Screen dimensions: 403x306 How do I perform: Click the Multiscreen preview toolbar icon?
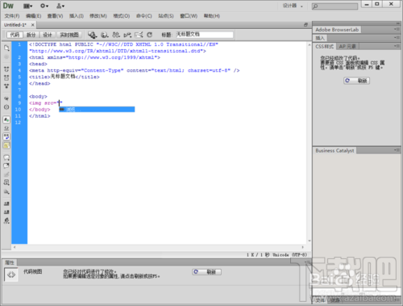pyautogui.click(x=93, y=35)
